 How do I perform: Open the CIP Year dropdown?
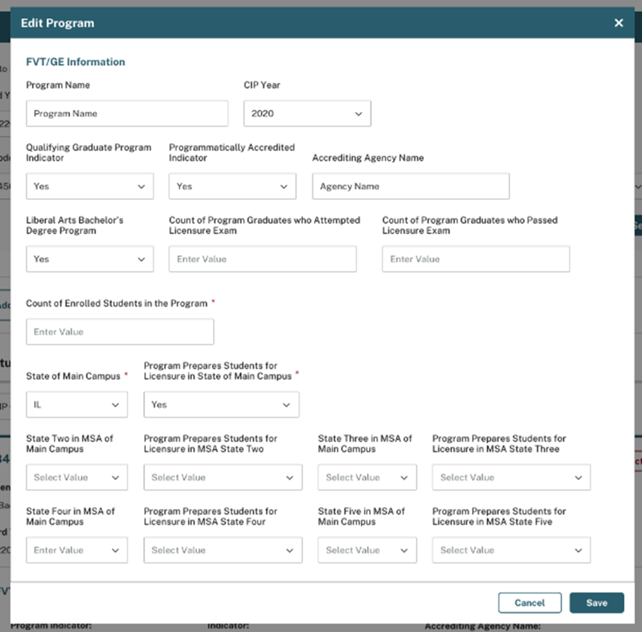[307, 114]
